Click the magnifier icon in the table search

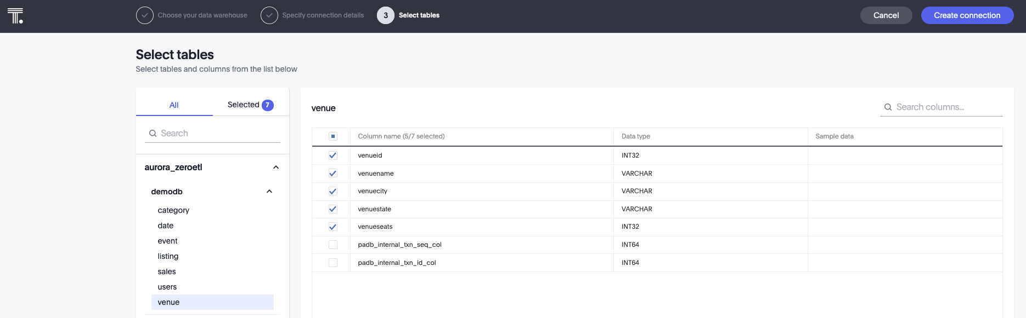pyautogui.click(x=153, y=133)
